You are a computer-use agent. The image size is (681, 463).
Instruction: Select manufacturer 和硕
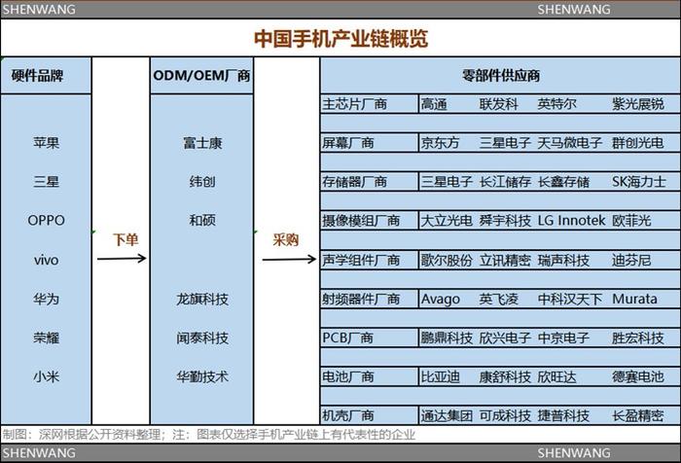[x=202, y=220]
